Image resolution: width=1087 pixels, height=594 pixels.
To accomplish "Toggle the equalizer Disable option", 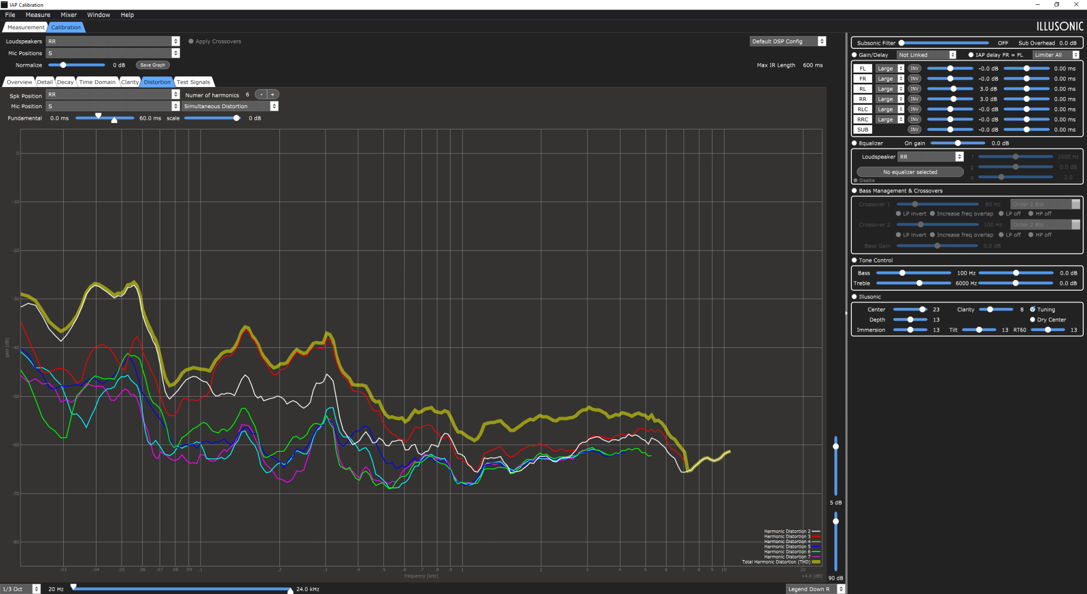I will point(856,180).
